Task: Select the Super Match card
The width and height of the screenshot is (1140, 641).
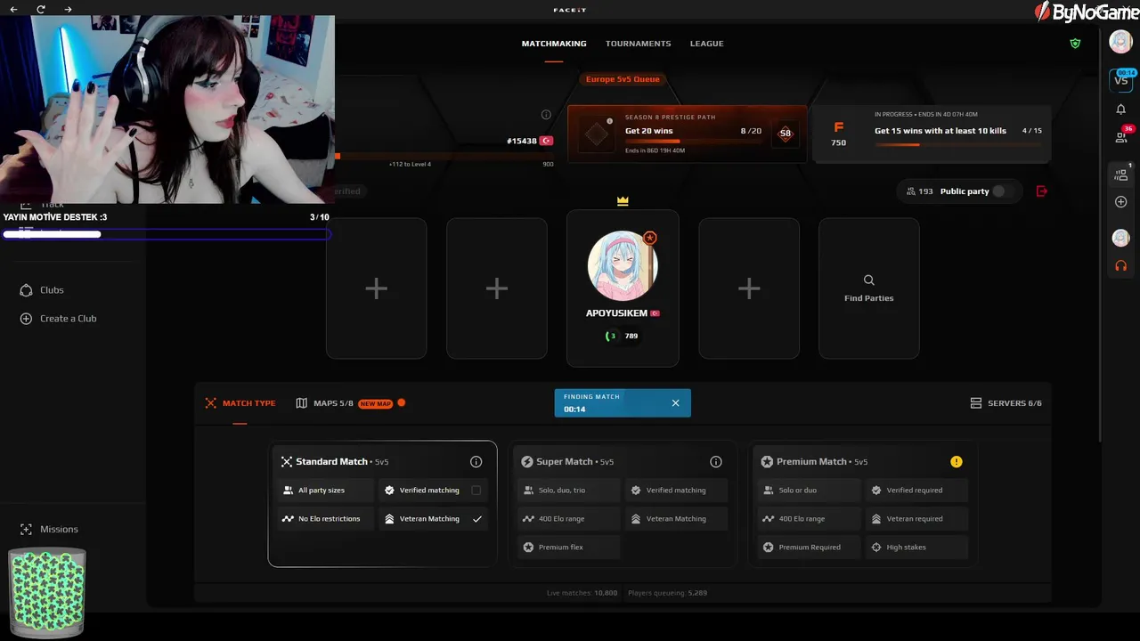Action: (623, 504)
